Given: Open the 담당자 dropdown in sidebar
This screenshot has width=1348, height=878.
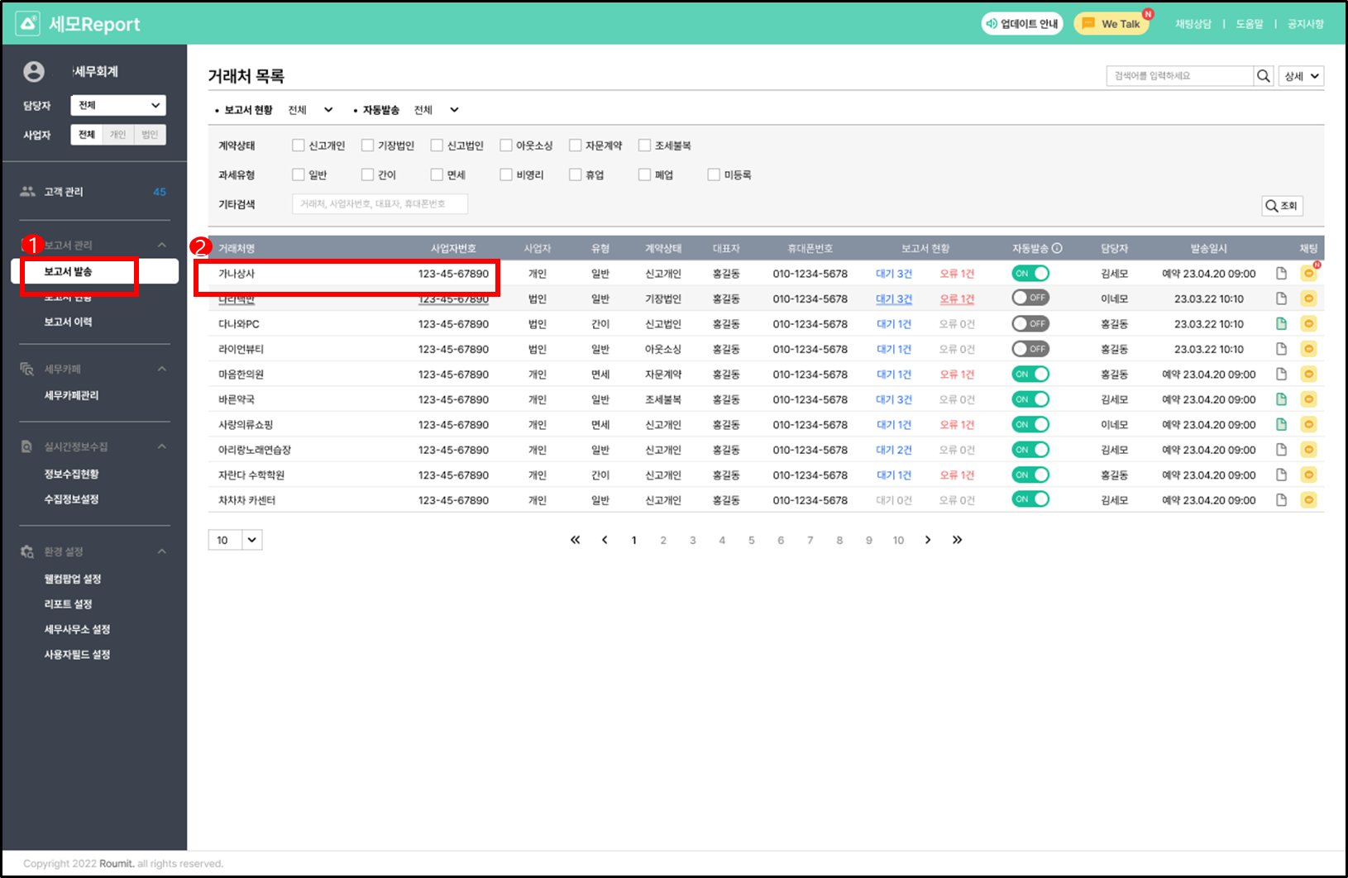Looking at the screenshot, I should (118, 105).
